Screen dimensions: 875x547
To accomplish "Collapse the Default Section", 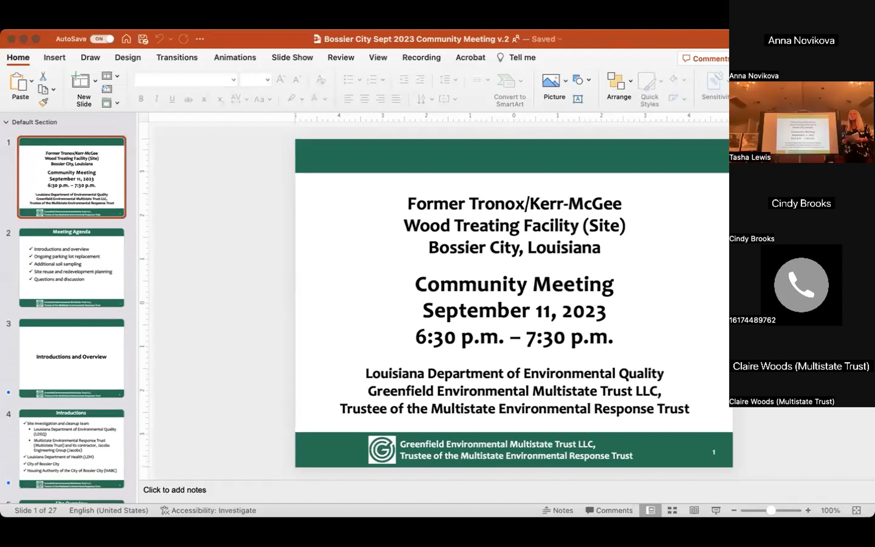I will click(x=6, y=122).
